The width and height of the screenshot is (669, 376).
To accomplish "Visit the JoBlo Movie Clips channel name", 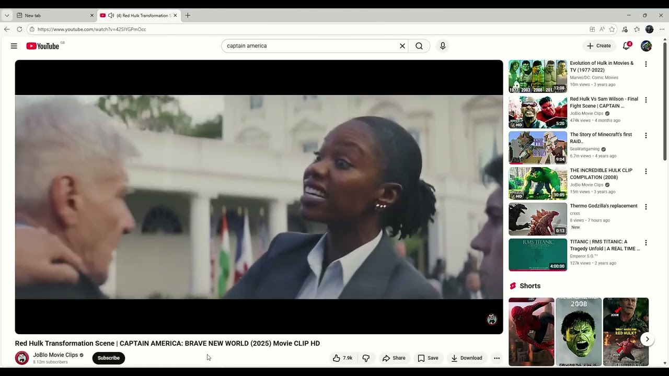I will (x=55, y=355).
